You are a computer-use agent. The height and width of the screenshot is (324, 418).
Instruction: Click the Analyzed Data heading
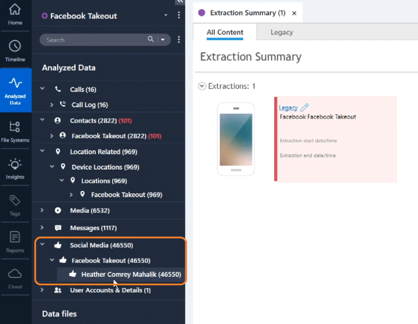(69, 68)
